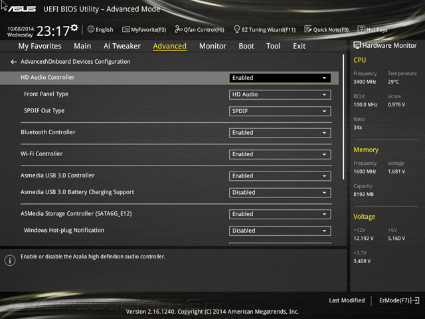Click the back arrow beside Advanced\Onboard Devices Configuration
425x319 pixels.
(x=13, y=62)
